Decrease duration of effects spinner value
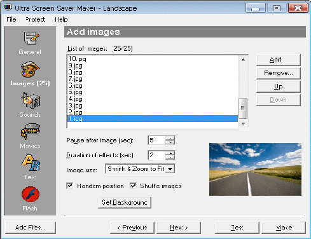This screenshot has height=239, width=311. pyautogui.click(x=170, y=157)
